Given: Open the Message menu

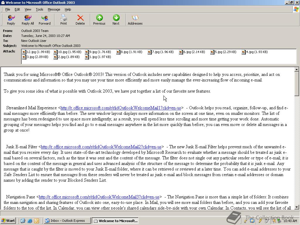Looking at the screenshot, I should [54, 9].
